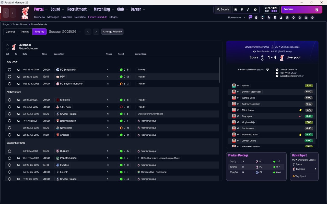The width and height of the screenshot is (327, 204).
Task: Click the pencil edit icon in top bar
Action: (248, 10)
